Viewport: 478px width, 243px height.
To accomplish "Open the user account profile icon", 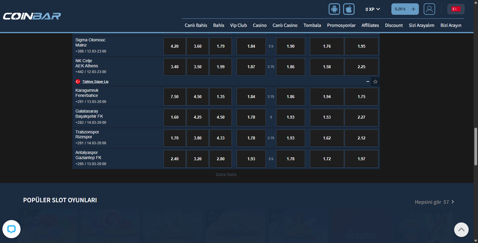I will click(429, 9).
